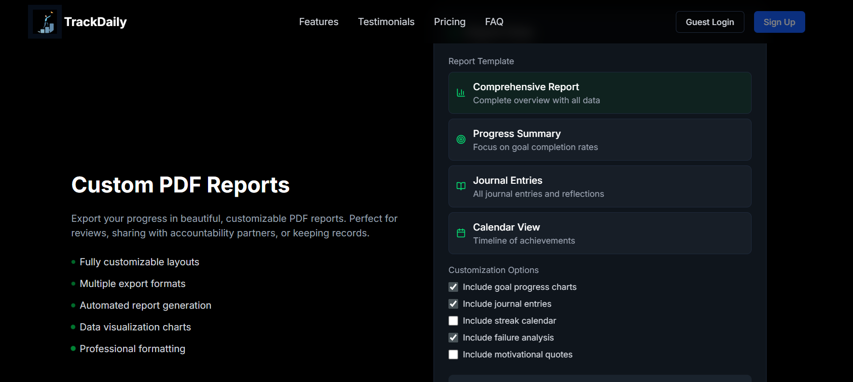This screenshot has height=382, width=853.
Task: Click 'Focus on goal completion rates' text
Action: [x=535, y=147]
